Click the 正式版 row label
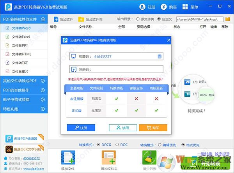The width and height of the screenshot is (234, 173). click(x=76, y=111)
